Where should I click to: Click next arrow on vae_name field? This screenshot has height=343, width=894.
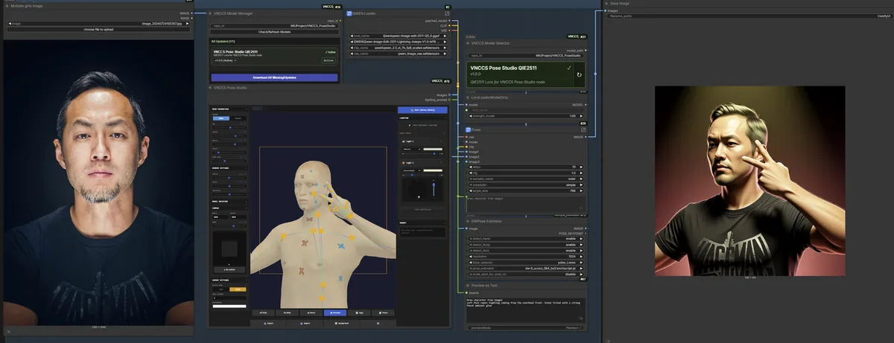point(445,54)
